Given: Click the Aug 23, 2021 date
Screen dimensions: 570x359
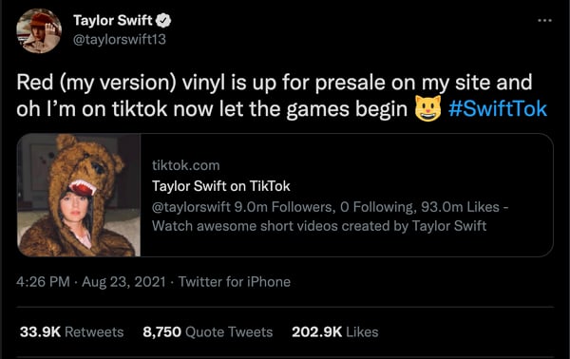Looking at the screenshot, I should 123,282.
